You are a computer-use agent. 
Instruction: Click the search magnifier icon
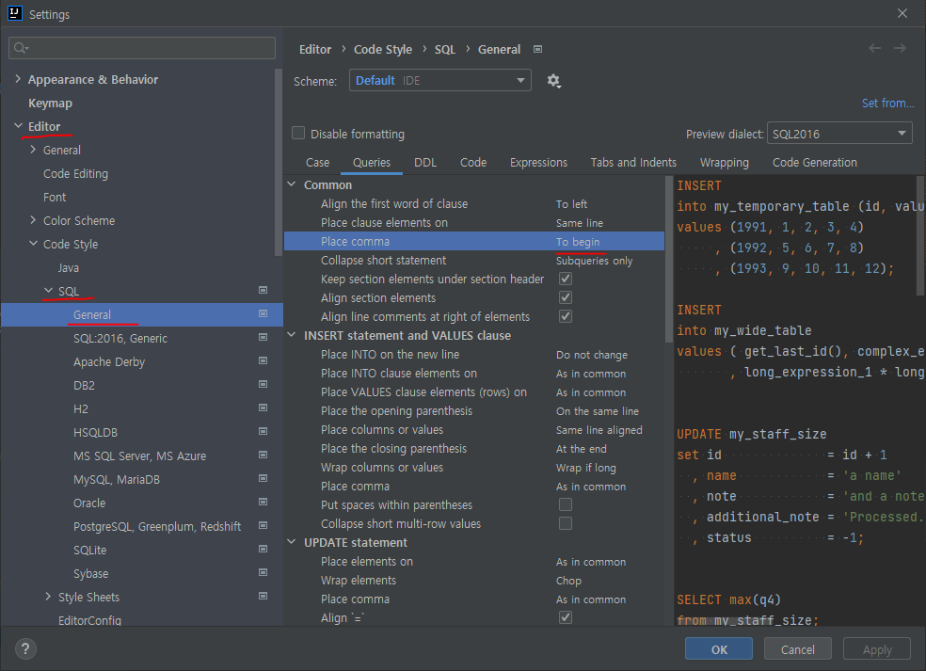(x=20, y=48)
